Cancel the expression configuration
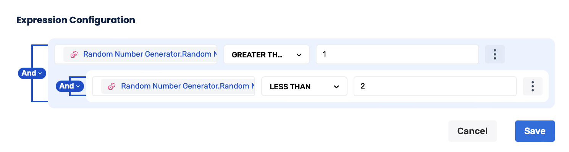The height and width of the screenshot is (152, 569). 472,131
